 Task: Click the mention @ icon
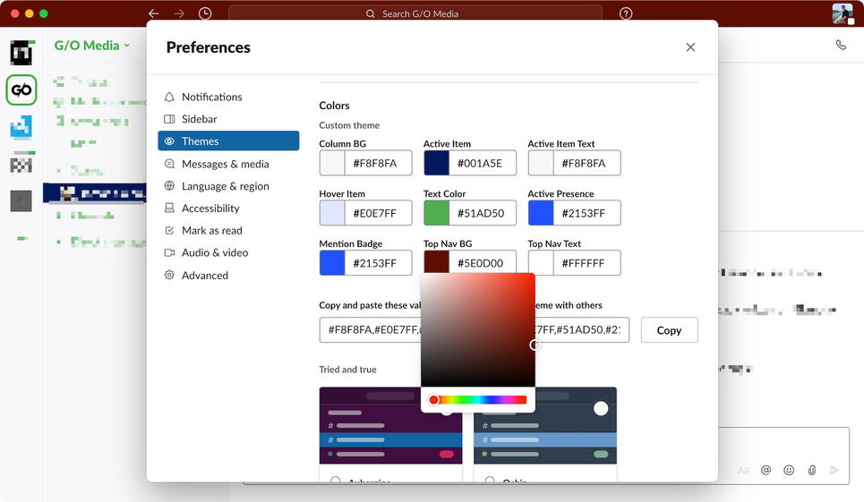click(766, 470)
